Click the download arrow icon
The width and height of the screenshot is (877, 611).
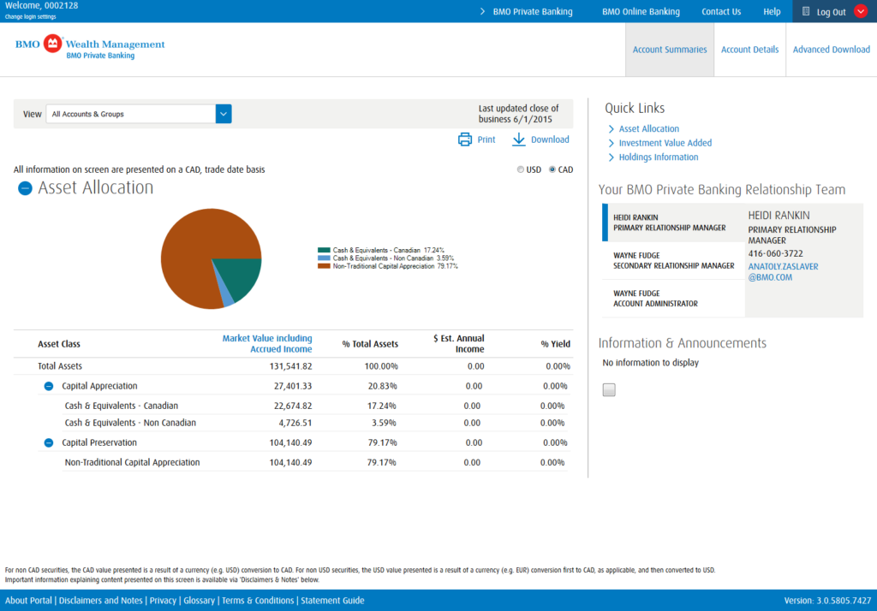518,139
